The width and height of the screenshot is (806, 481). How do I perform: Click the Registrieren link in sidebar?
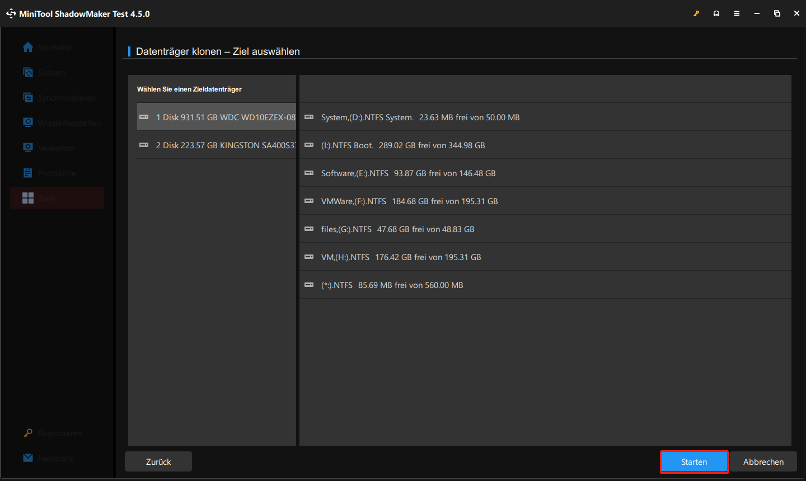60,433
